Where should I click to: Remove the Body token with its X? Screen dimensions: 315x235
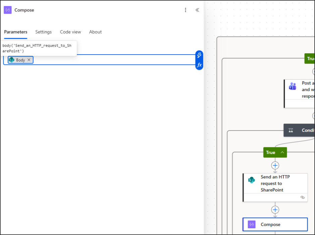[x=29, y=60]
